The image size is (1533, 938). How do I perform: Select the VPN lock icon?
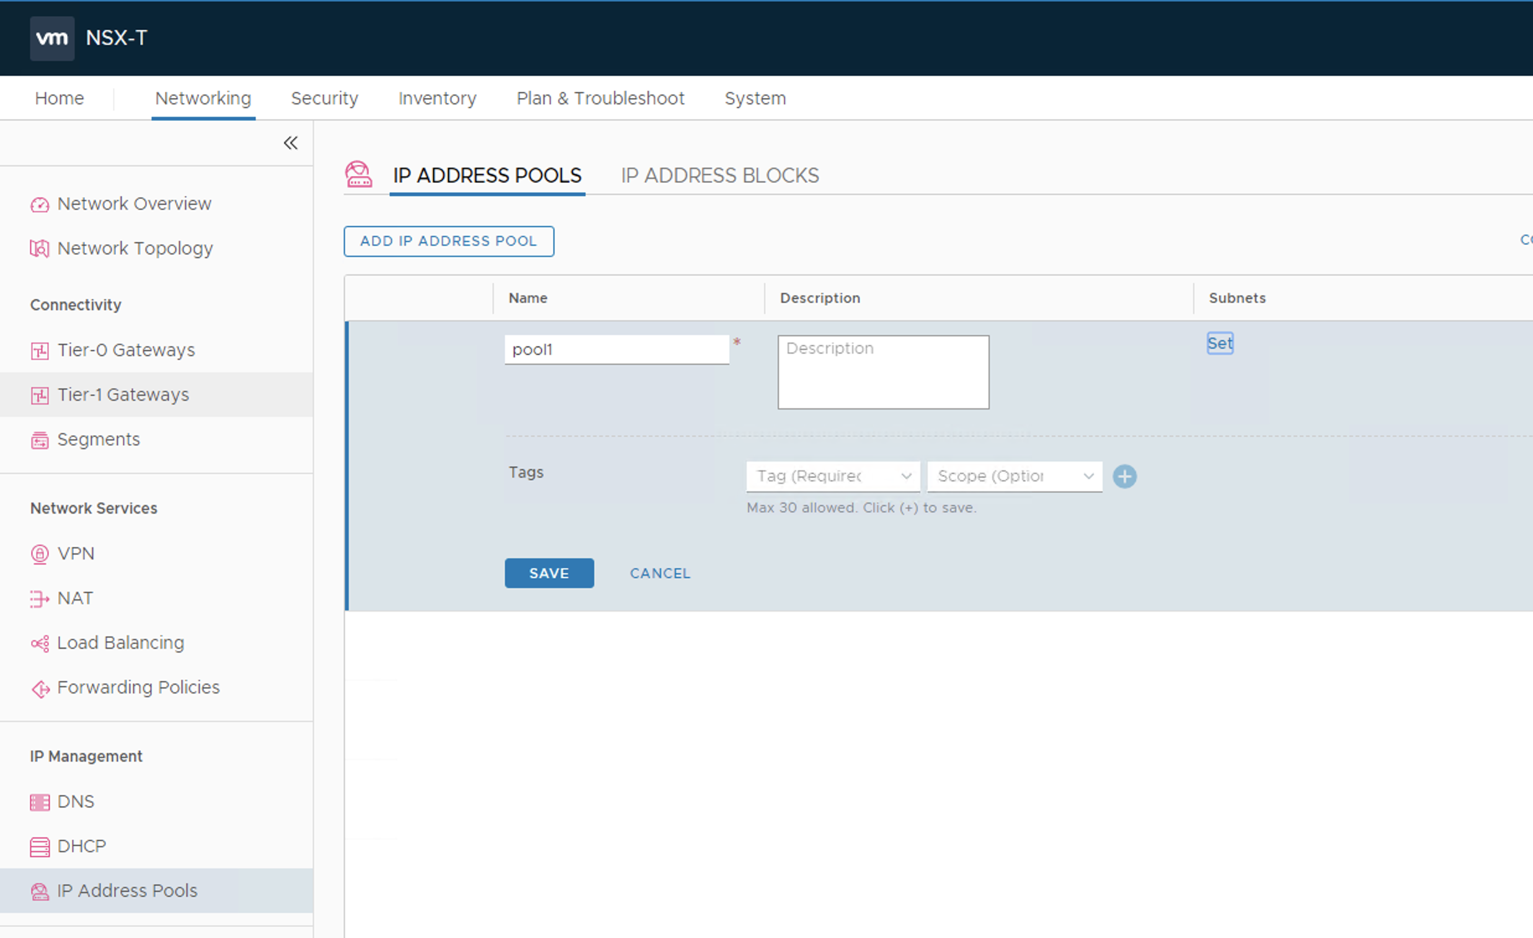click(x=40, y=553)
